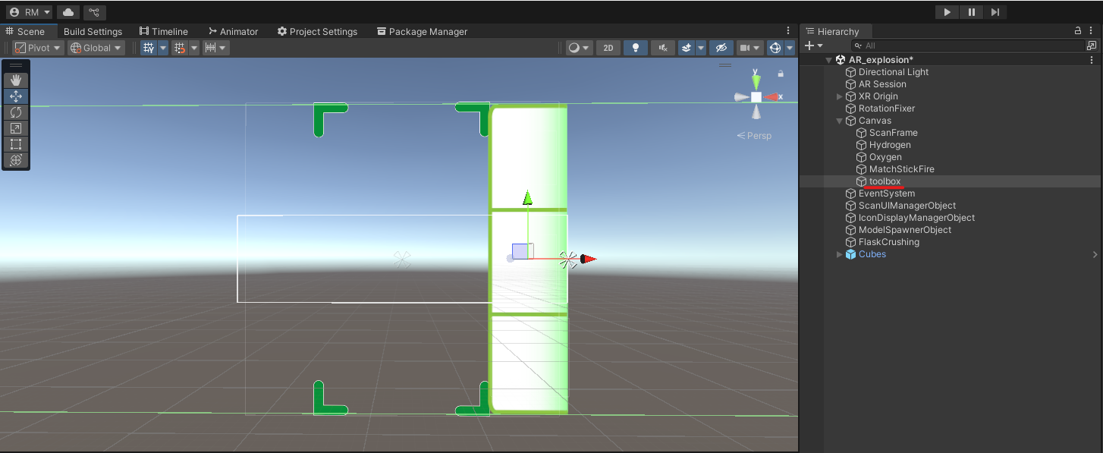The image size is (1103, 453).
Task: Open Unity cloud services
Action: 68,12
